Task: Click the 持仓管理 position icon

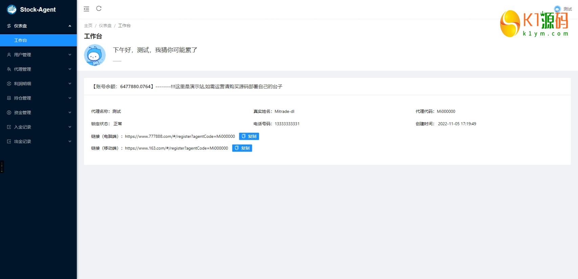Action: coord(9,98)
